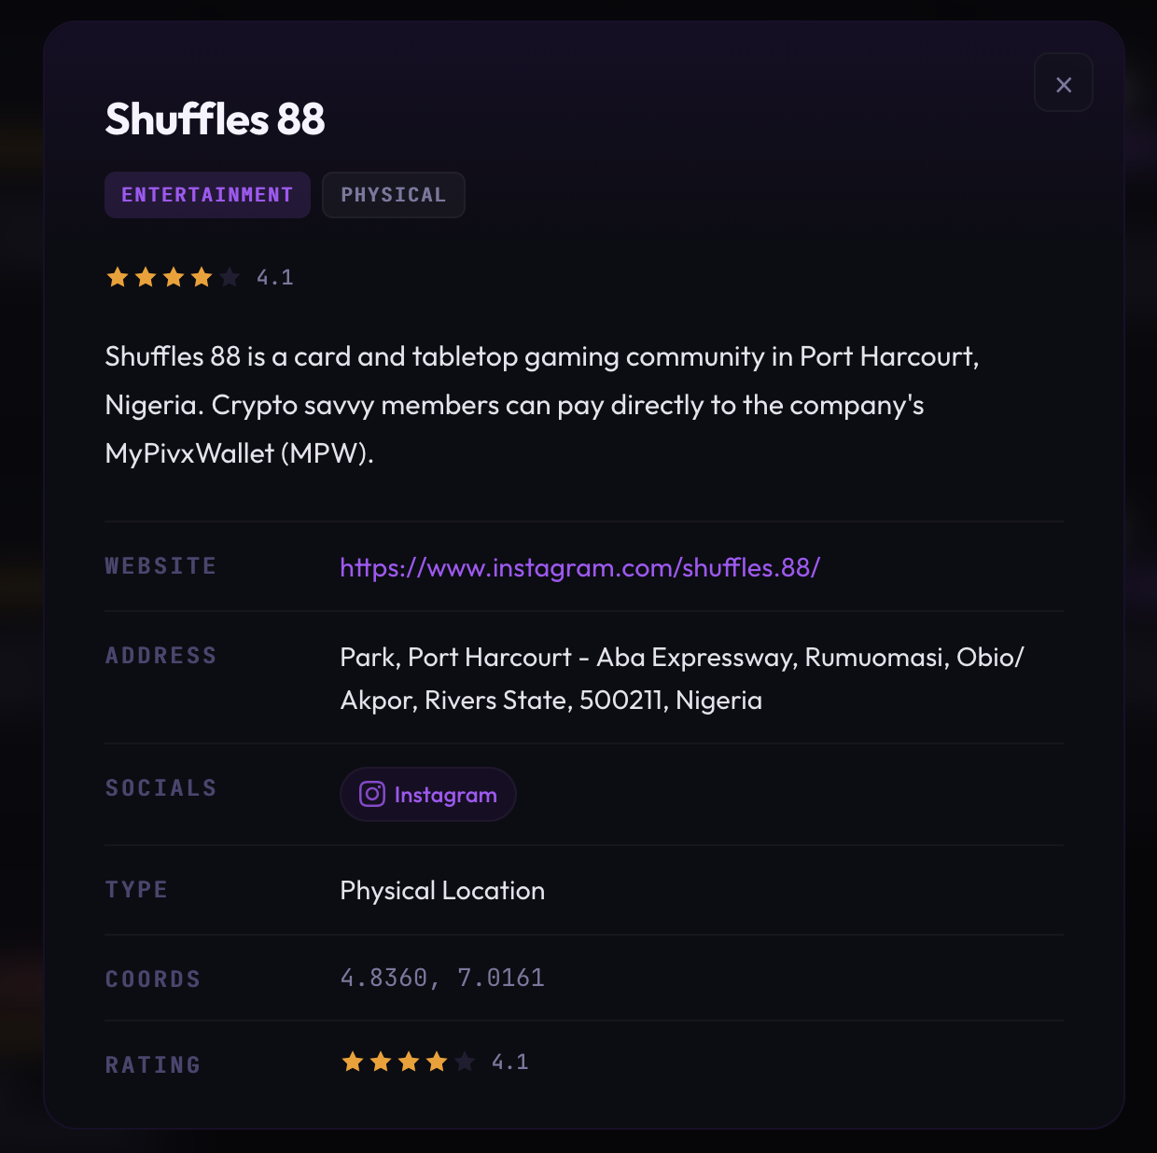1157x1153 pixels.
Task: Click the Shuffles 88 heading
Action: [215, 119]
